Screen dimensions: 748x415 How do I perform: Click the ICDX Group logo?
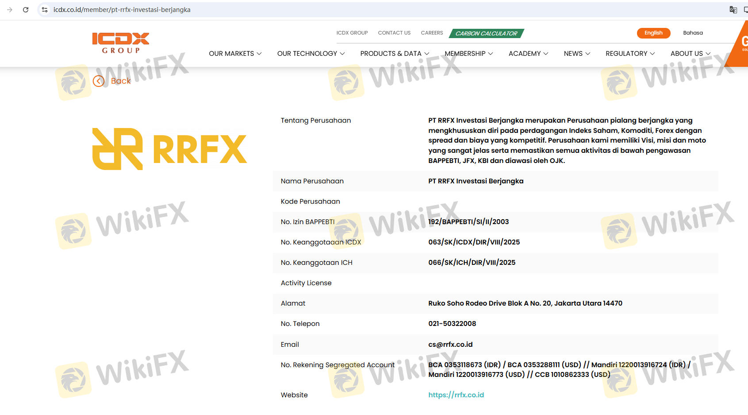(121, 43)
